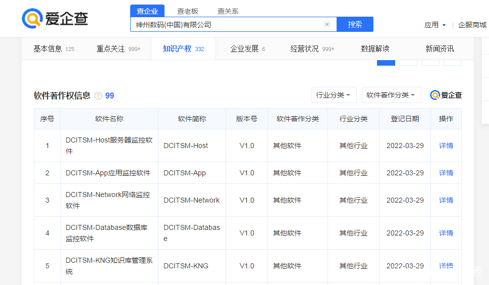Switch to the 查老板 search tab
The width and height of the screenshot is (489, 285).
pyautogui.click(x=188, y=11)
